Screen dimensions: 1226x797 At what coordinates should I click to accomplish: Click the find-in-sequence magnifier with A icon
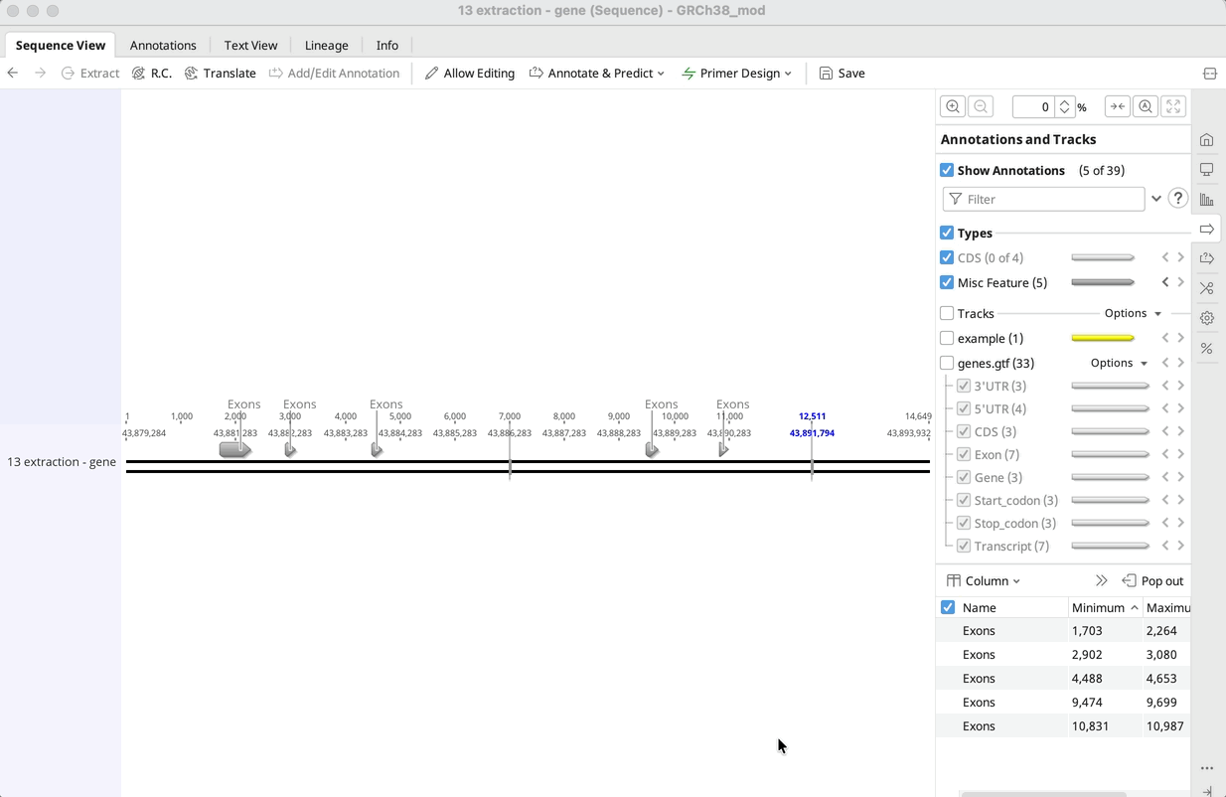pos(1146,106)
